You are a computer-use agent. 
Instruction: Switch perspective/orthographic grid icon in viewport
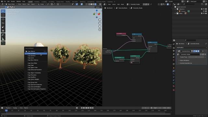100,30
